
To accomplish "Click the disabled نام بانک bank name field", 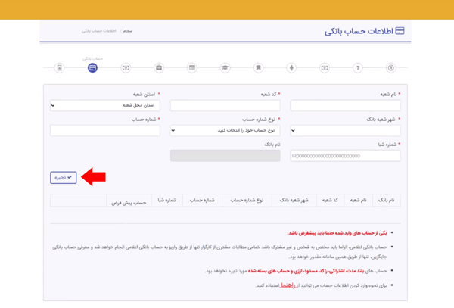I will click(x=225, y=156).
